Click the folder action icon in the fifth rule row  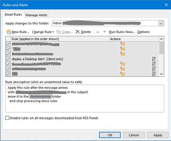123,64
